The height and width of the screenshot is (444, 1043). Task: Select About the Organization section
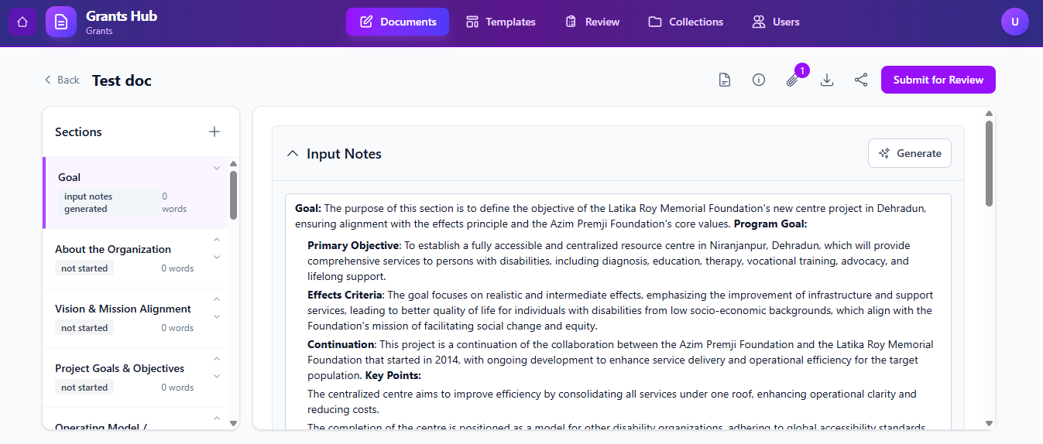point(136,258)
